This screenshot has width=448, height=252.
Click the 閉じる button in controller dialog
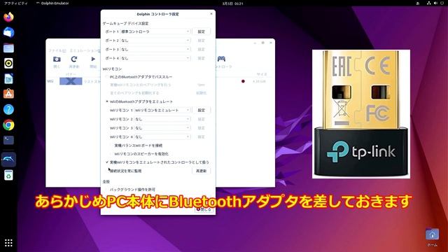(204, 209)
